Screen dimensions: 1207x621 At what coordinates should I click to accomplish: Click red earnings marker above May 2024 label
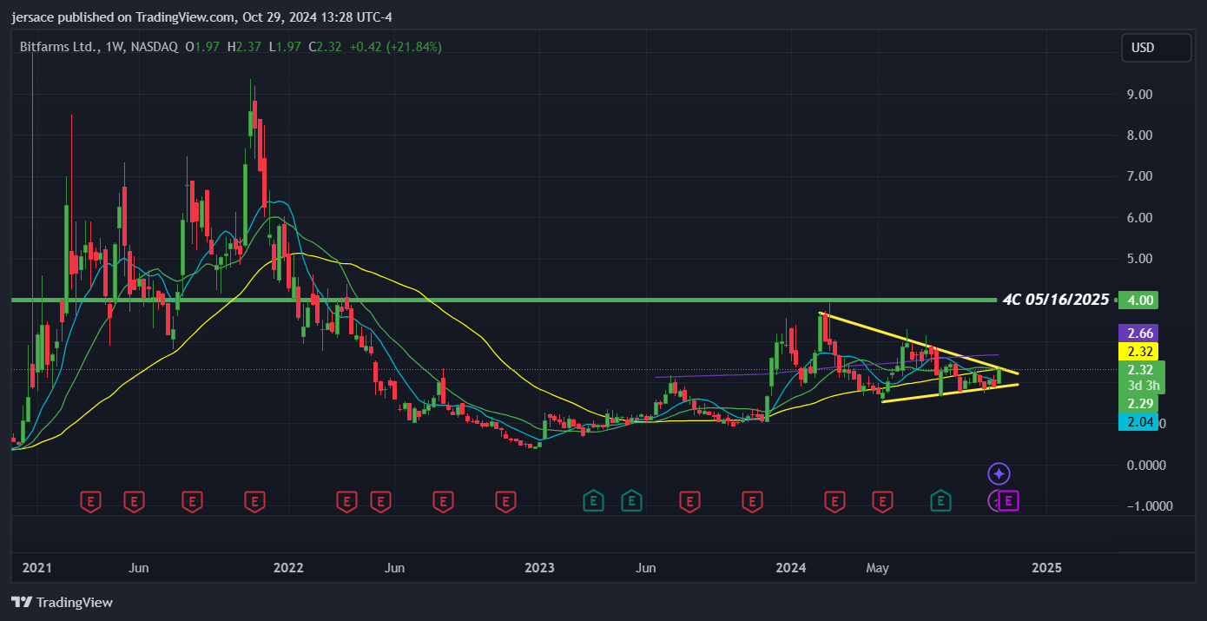point(883,500)
